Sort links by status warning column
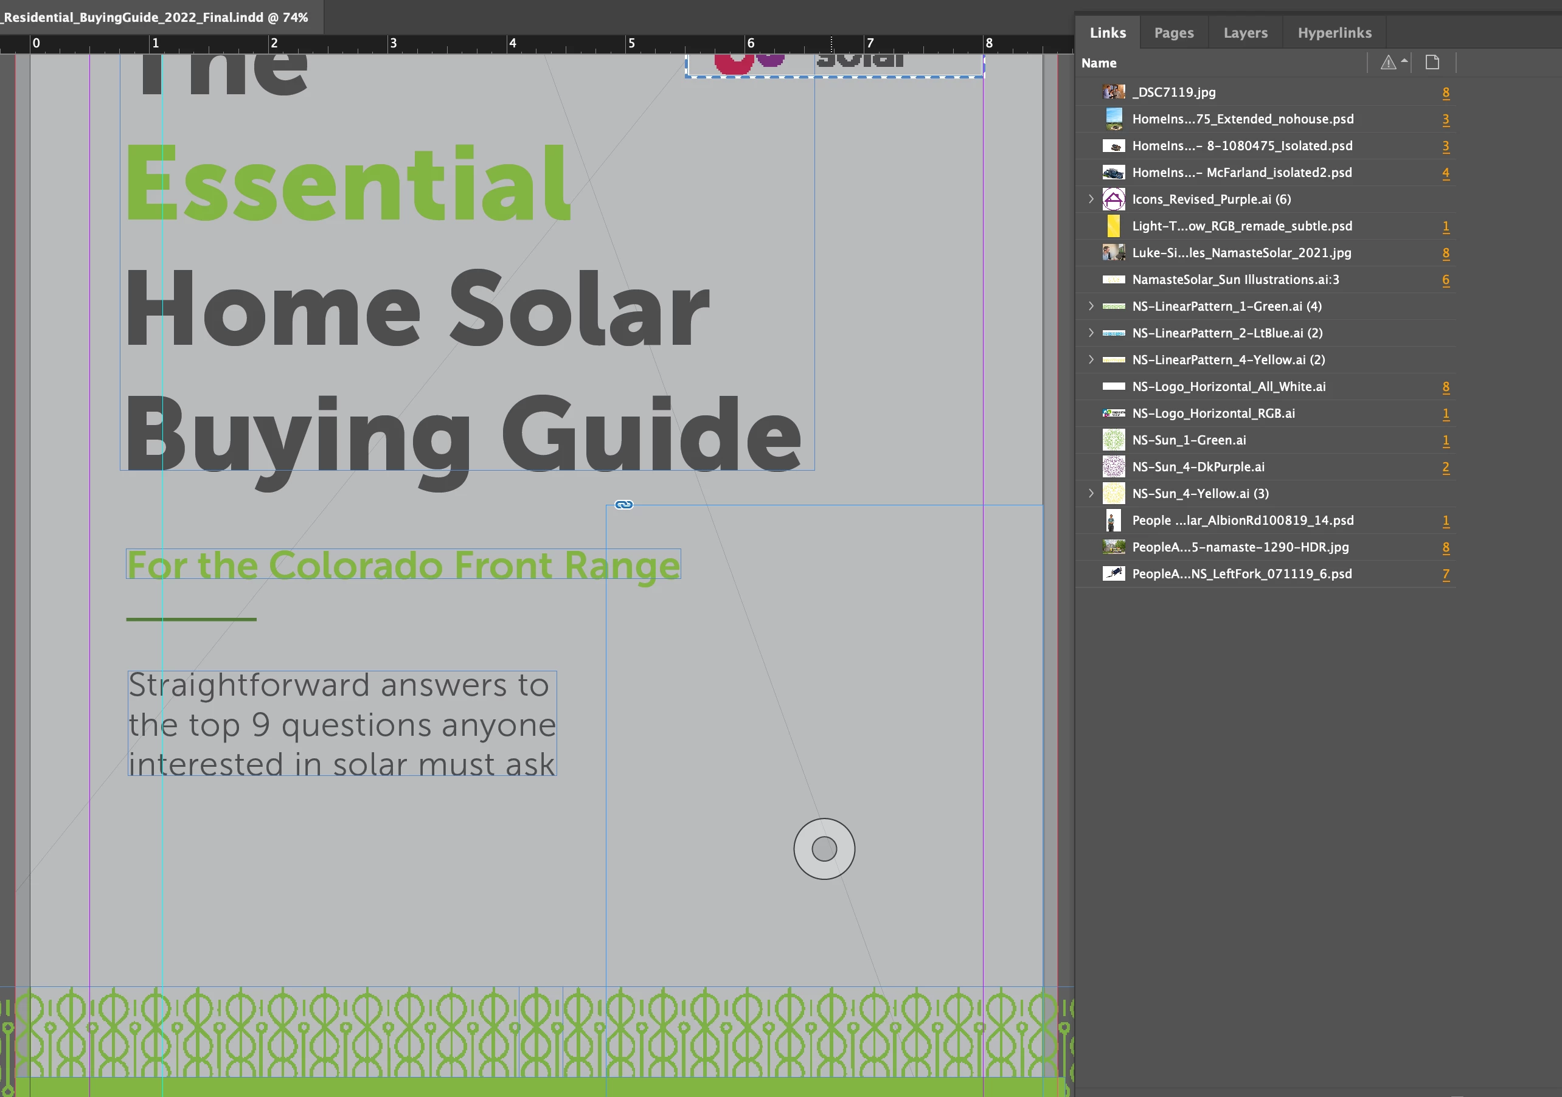 (x=1388, y=63)
